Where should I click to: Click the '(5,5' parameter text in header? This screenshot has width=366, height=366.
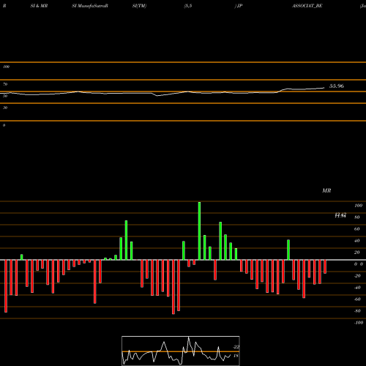click(188, 6)
